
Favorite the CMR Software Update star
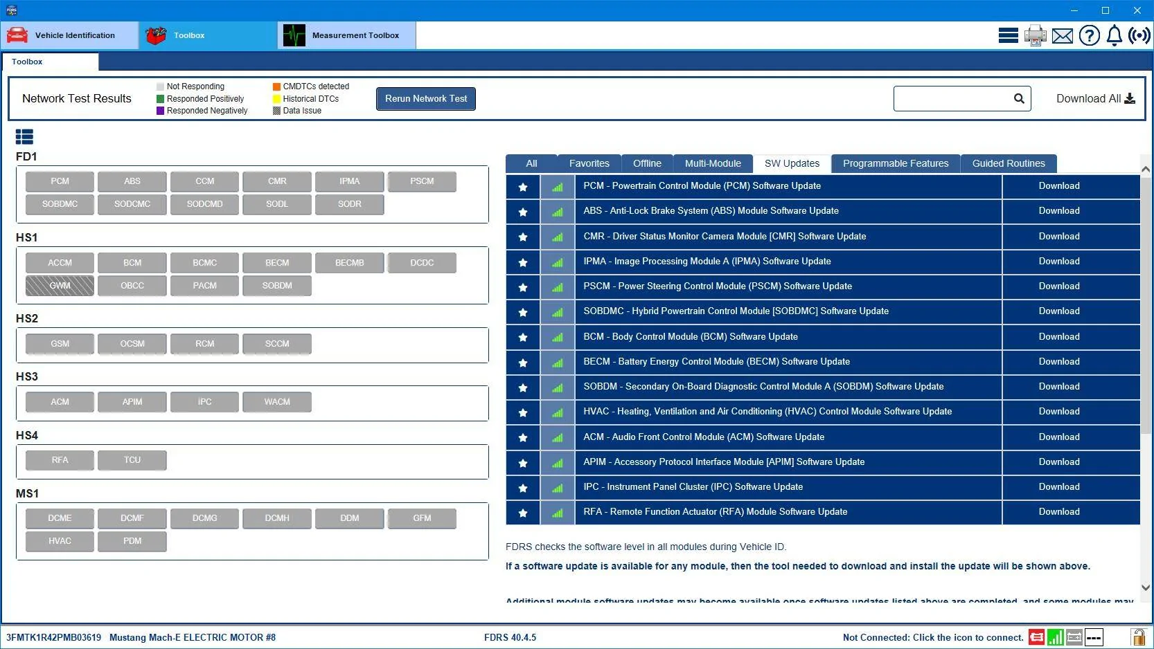point(523,237)
